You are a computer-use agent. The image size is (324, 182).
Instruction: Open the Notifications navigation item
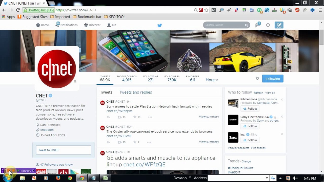tap(67, 25)
